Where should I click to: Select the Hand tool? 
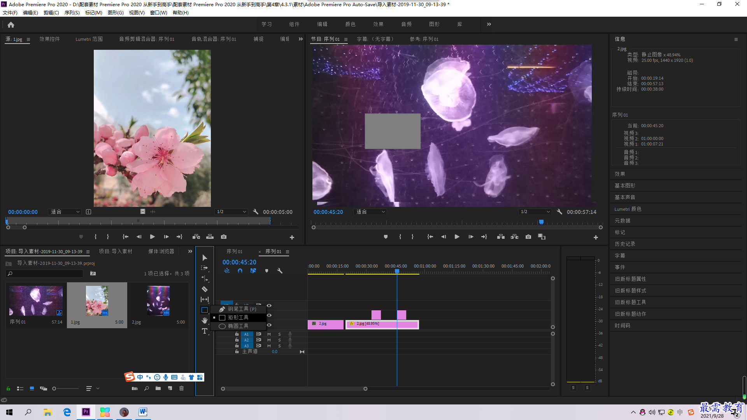click(205, 320)
